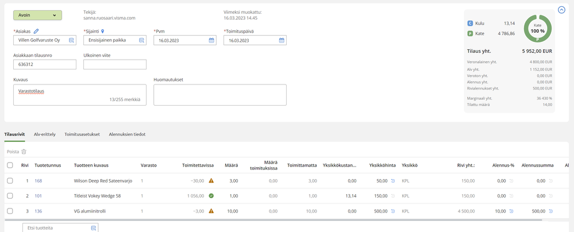The image size is (574, 232).
Task: Open the Toimituspäivä calendar picker
Action: (x=282, y=40)
